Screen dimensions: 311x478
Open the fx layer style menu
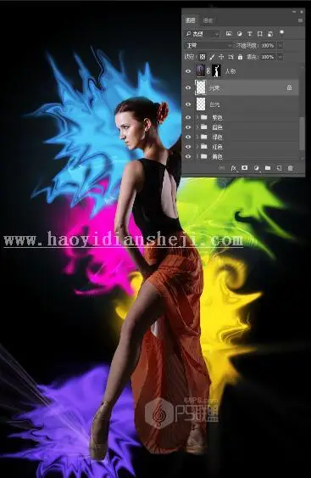click(x=233, y=168)
